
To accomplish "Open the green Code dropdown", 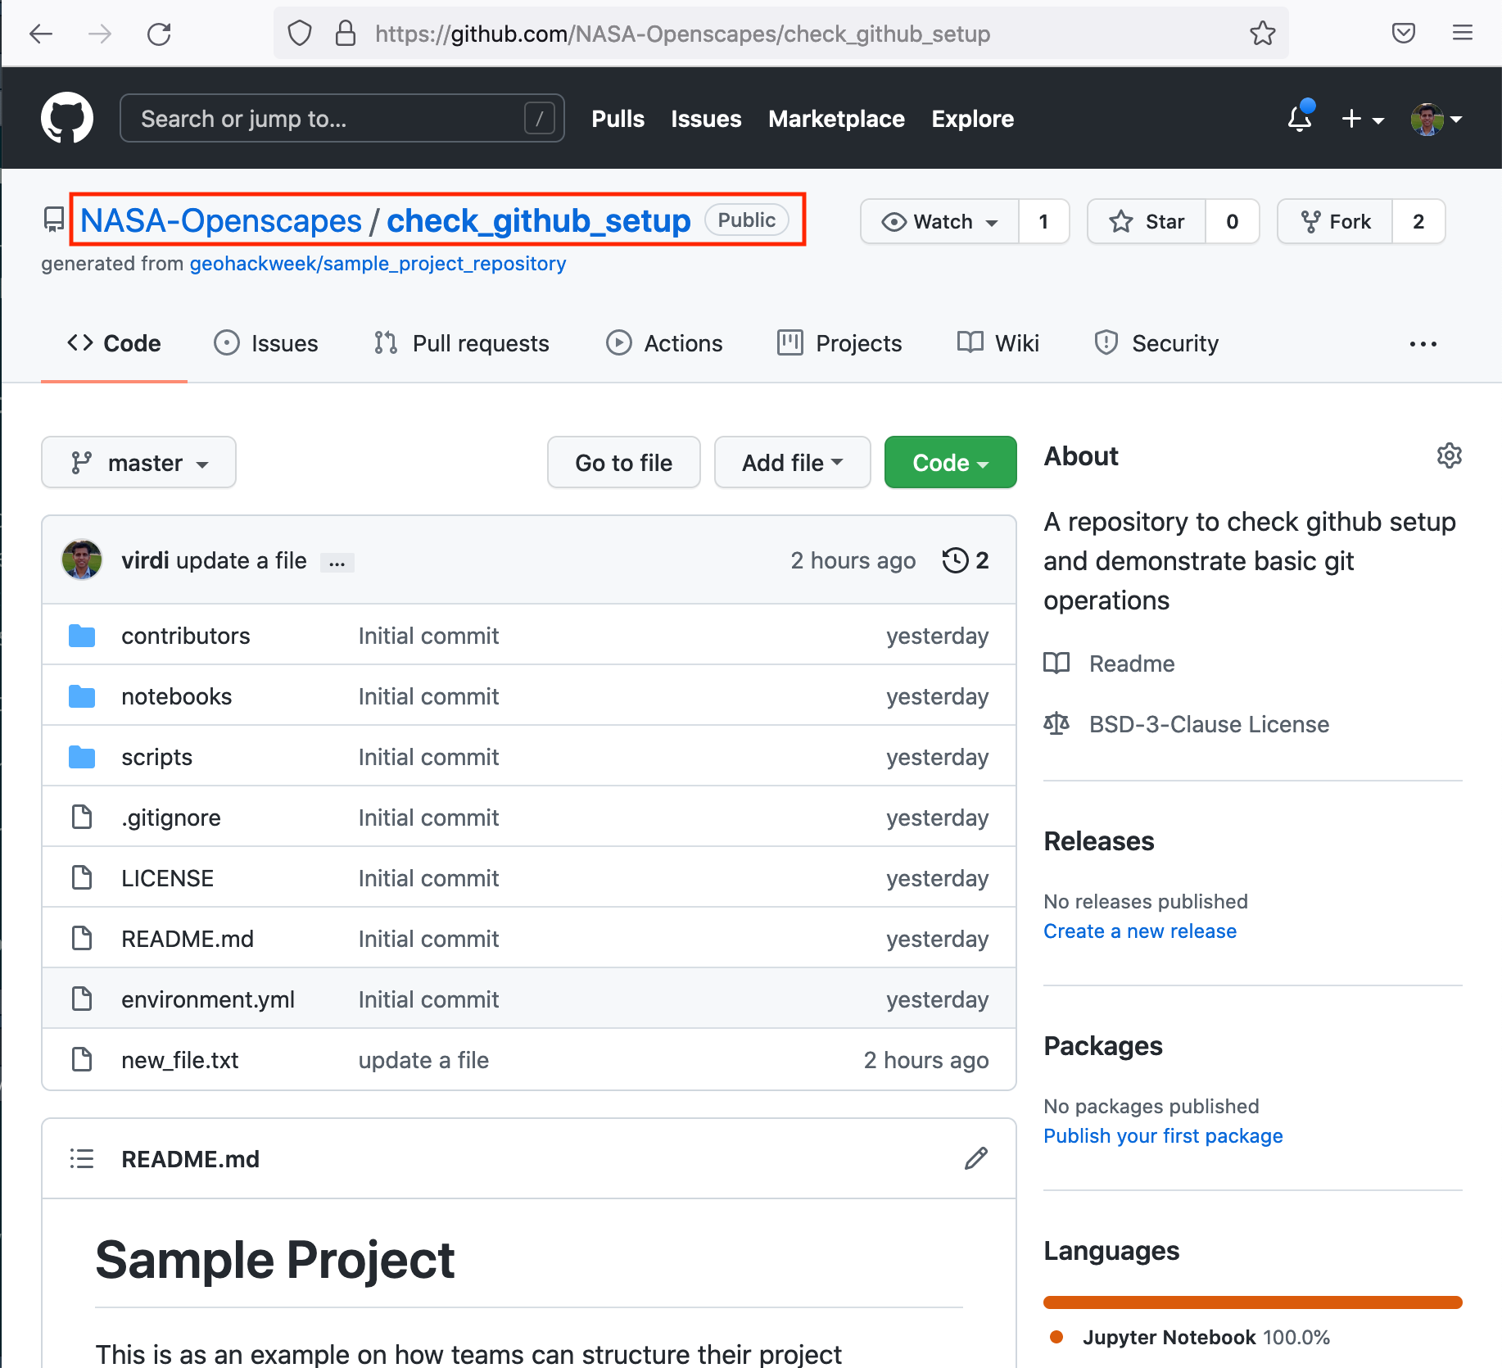I will [x=950, y=463].
